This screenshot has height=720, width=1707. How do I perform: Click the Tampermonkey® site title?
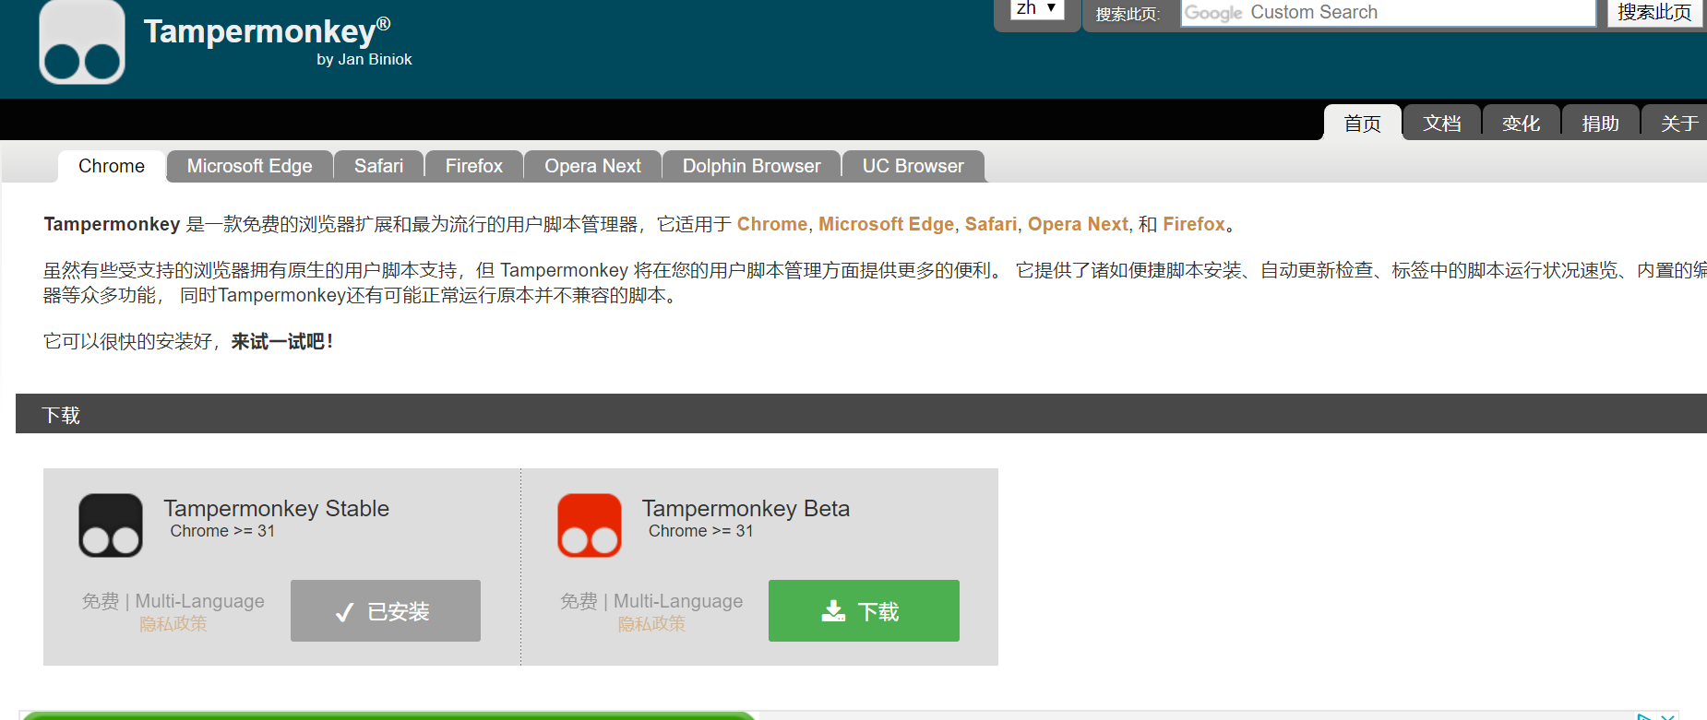coord(267,31)
